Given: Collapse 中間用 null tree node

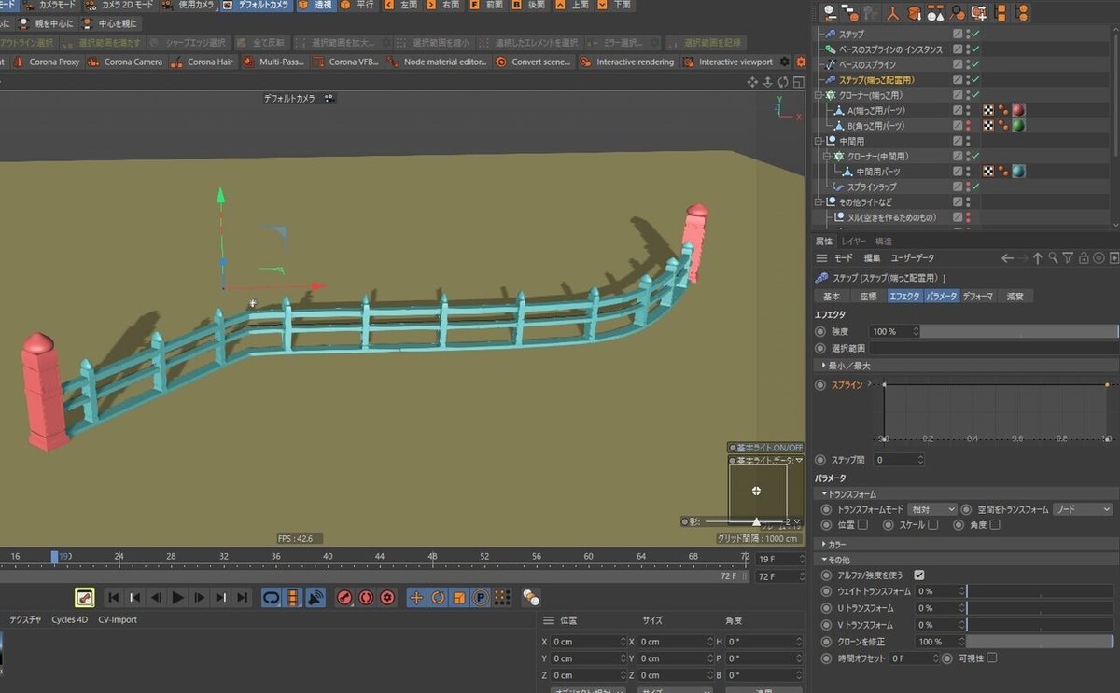Looking at the screenshot, I should (x=818, y=141).
